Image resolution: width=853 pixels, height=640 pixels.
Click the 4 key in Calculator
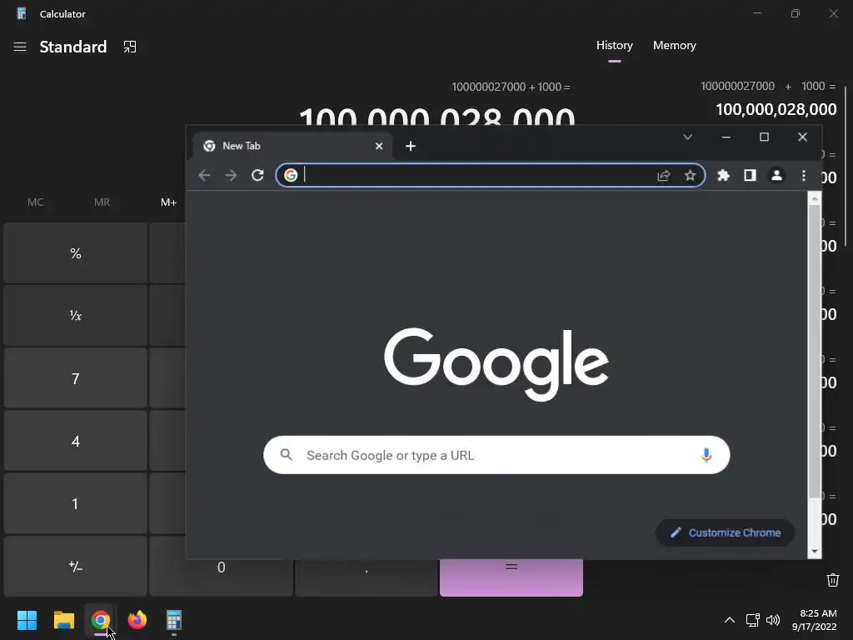pyautogui.click(x=76, y=441)
